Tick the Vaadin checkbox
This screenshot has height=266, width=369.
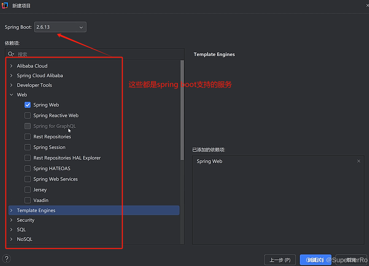(x=28, y=200)
